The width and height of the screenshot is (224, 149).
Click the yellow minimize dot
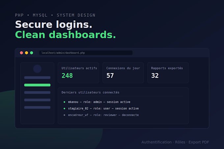(x=26, y=53)
